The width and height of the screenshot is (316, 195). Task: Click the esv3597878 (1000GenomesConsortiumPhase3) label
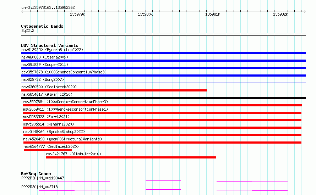tap(64, 72)
